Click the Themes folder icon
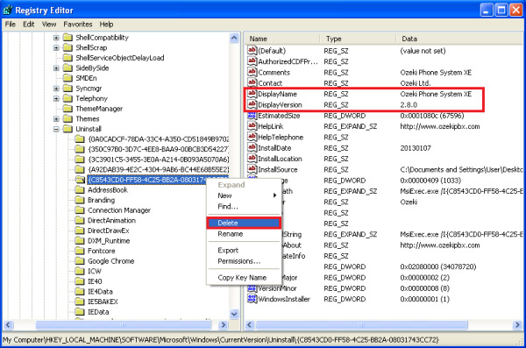The width and height of the screenshot is (526, 348). [68, 119]
